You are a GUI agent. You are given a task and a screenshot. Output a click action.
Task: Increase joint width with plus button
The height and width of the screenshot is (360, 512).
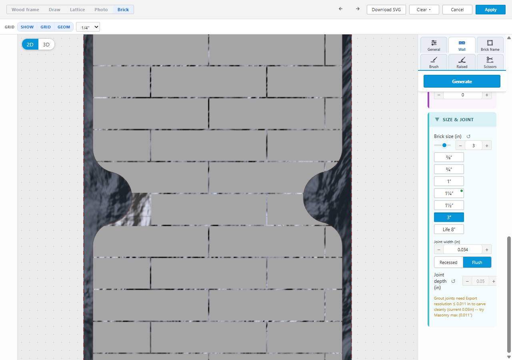coord(487,250)
